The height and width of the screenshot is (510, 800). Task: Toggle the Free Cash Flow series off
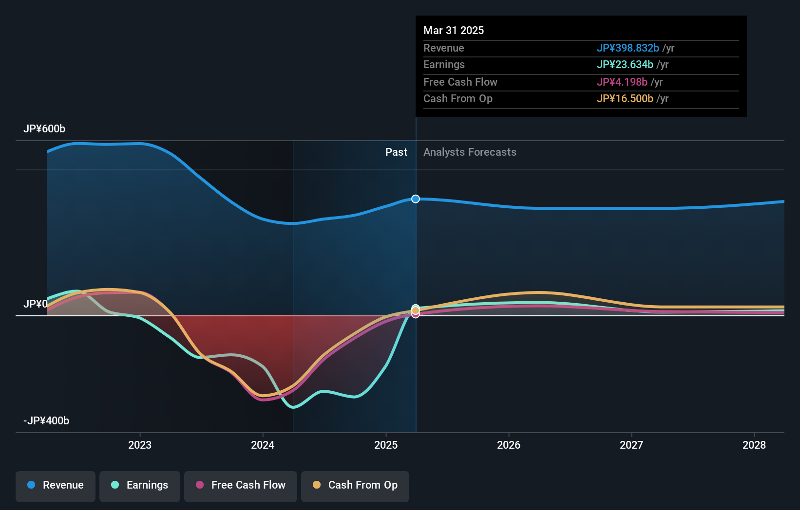[x=240, y=485]
